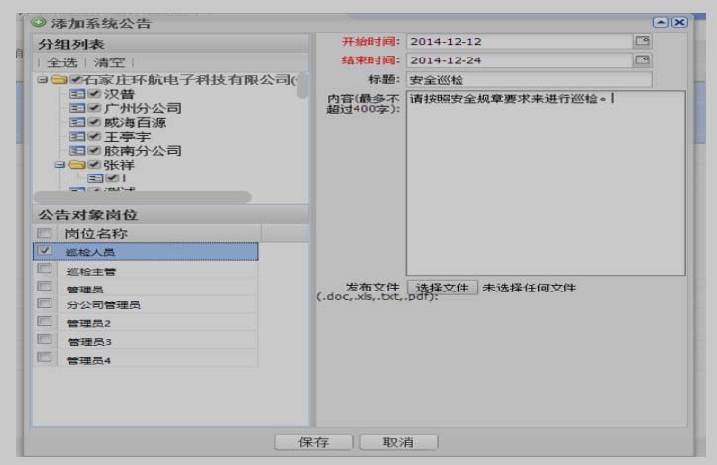The image size is (717, 465).
Task: Click the 保存 button
Action: tap(314, 442)
